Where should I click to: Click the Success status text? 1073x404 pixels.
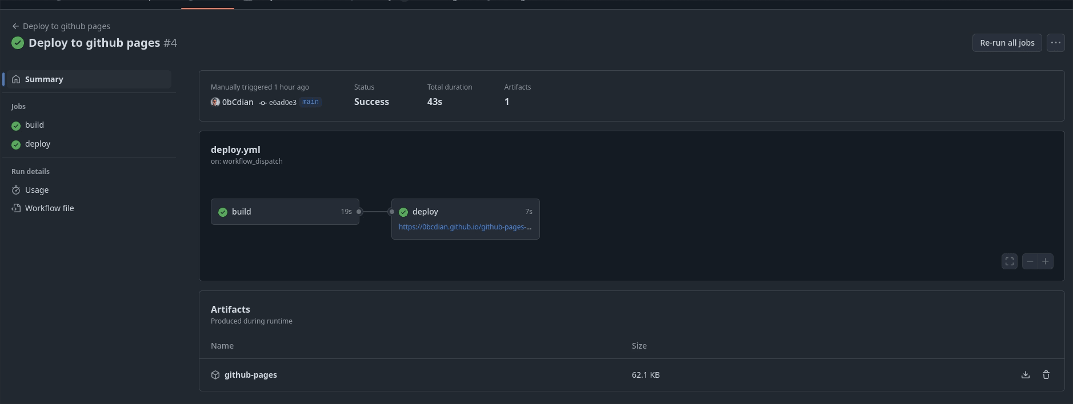click(371, 102)
